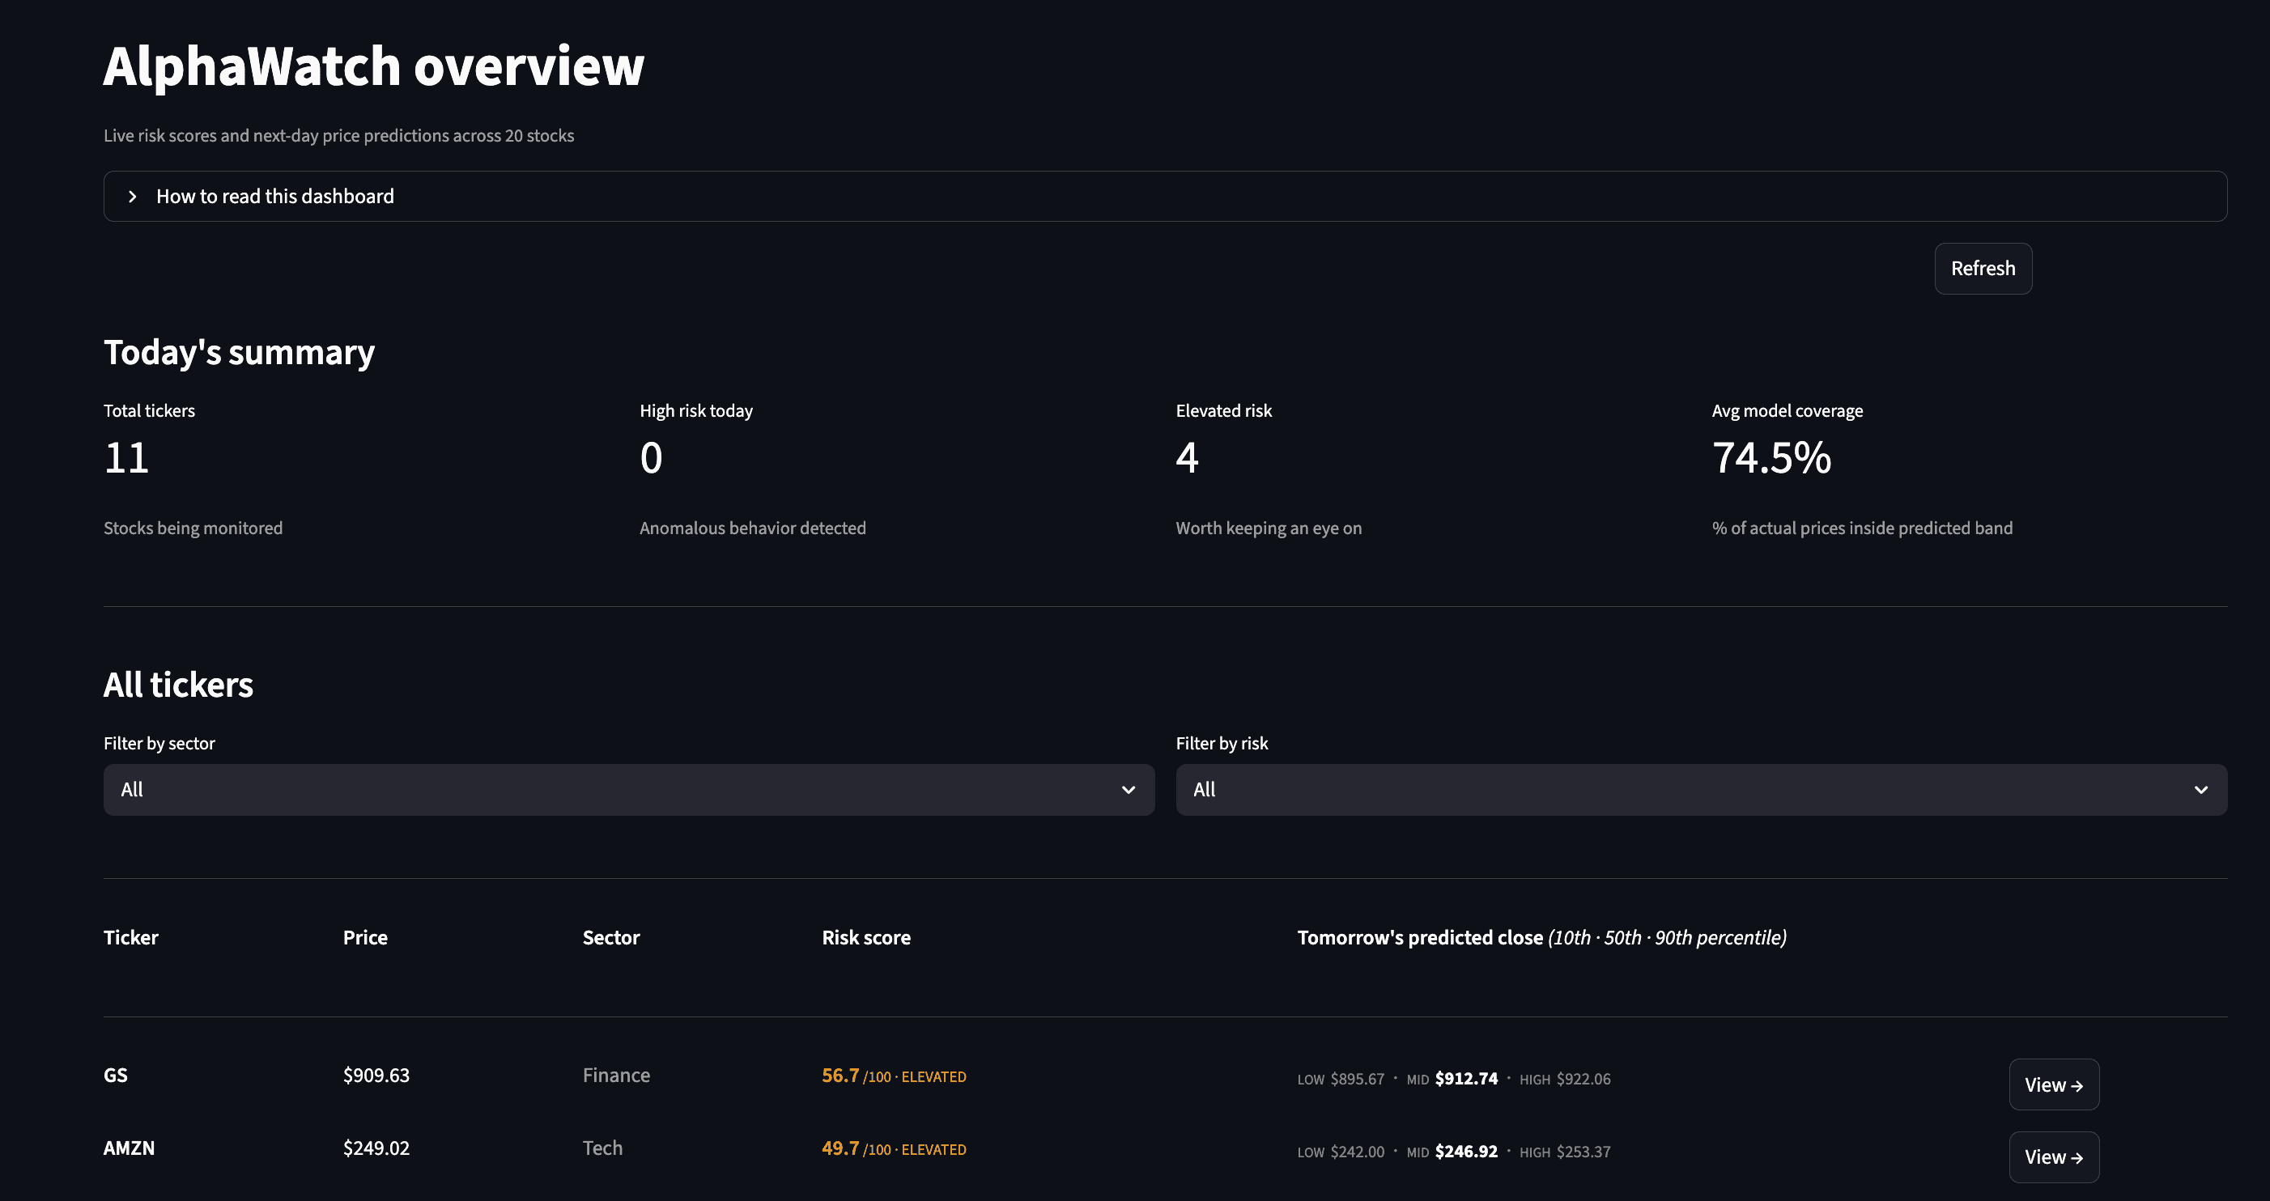Click the Elevated risk value 4
Image resolution: width=2270 pixels, height=1201 pixels.
[1187, 457]
